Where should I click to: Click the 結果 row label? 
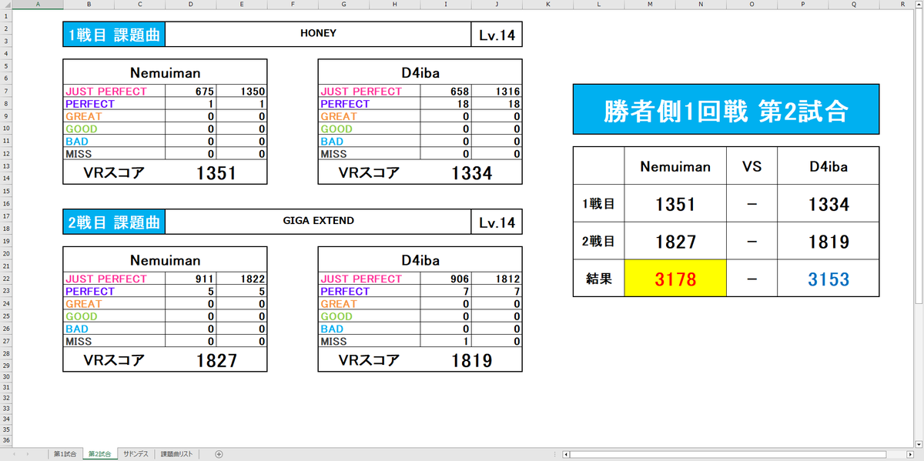(x=599, y=279)
